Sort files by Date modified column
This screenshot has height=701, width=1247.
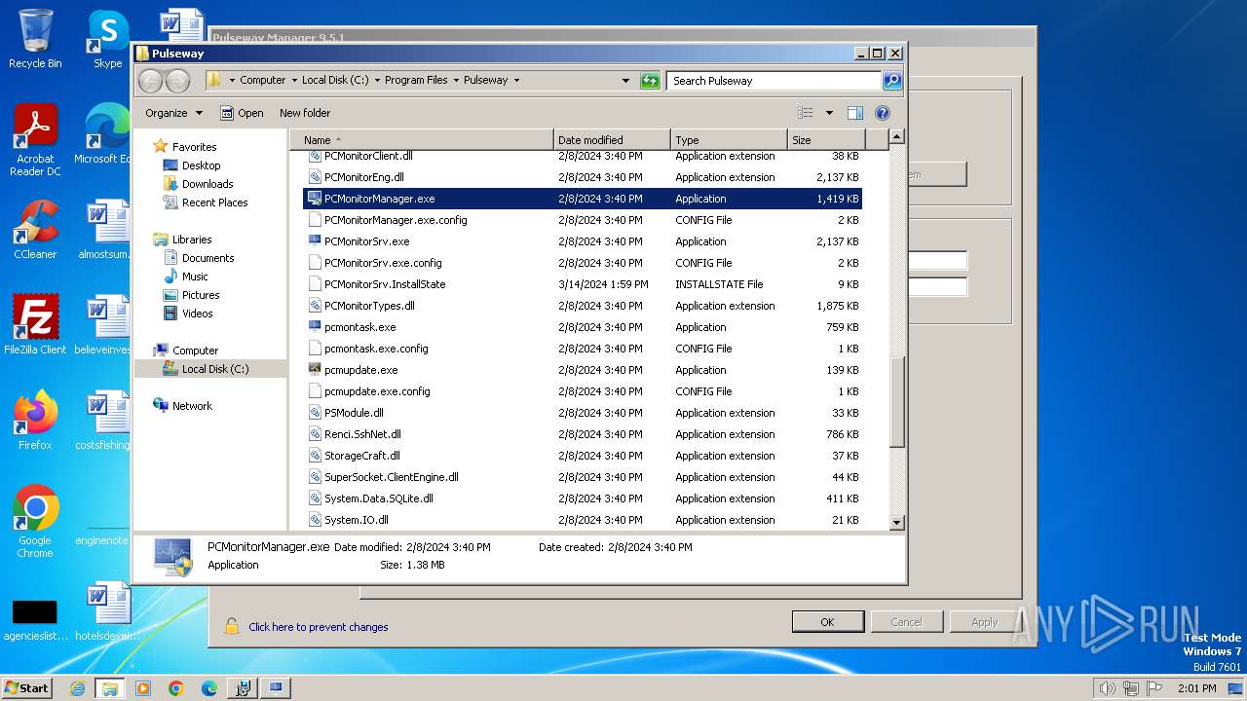point(612,140)
